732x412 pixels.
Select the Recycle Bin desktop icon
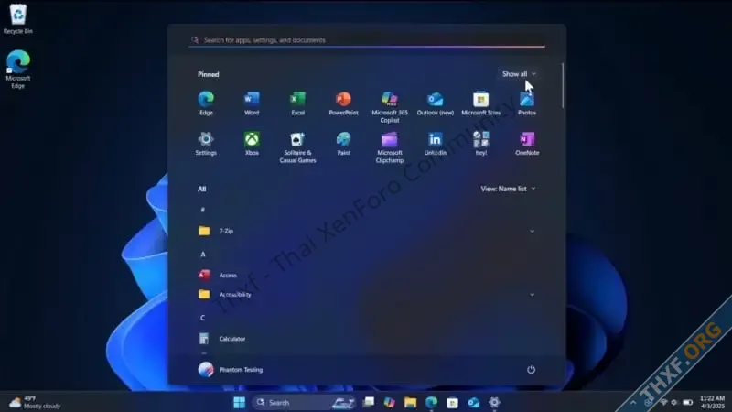point(17,18)
